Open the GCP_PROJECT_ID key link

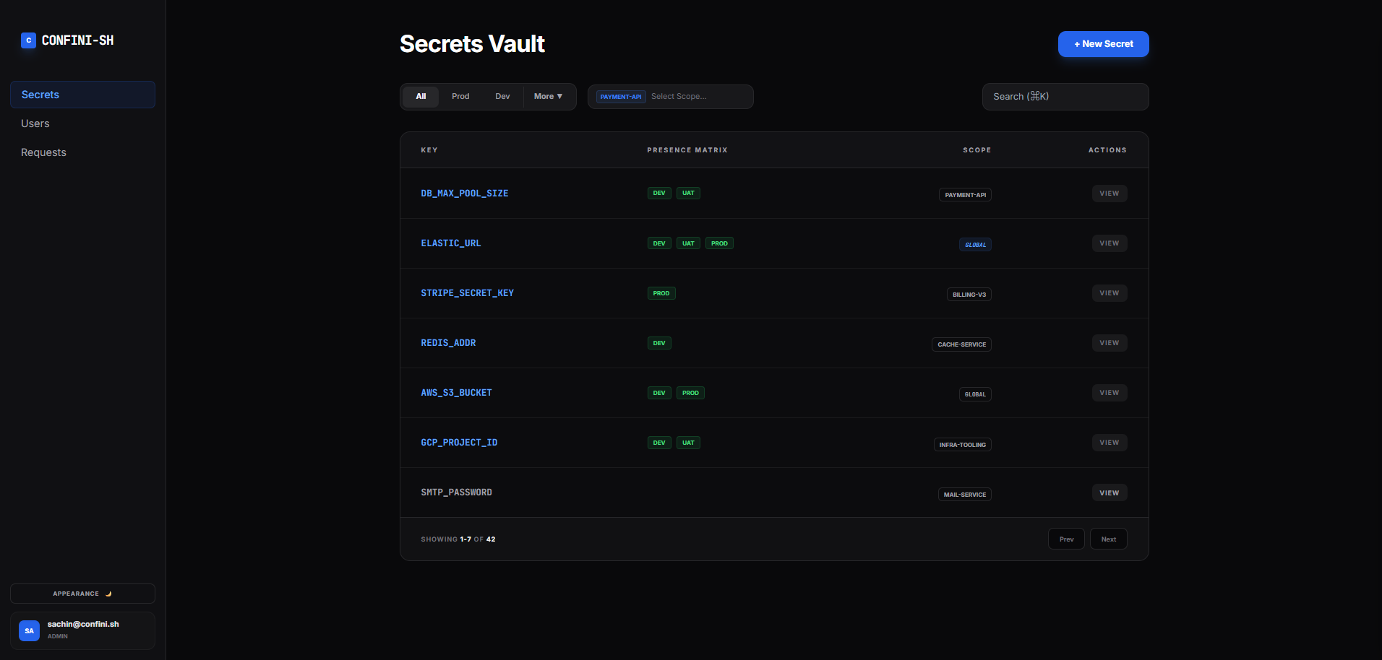pos(459,443)
